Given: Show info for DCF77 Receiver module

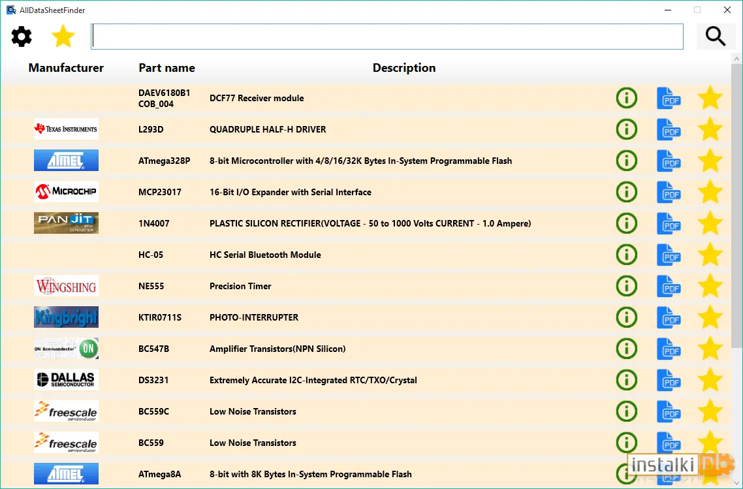Looking at the screenshot, I should (x=626, y=98).
